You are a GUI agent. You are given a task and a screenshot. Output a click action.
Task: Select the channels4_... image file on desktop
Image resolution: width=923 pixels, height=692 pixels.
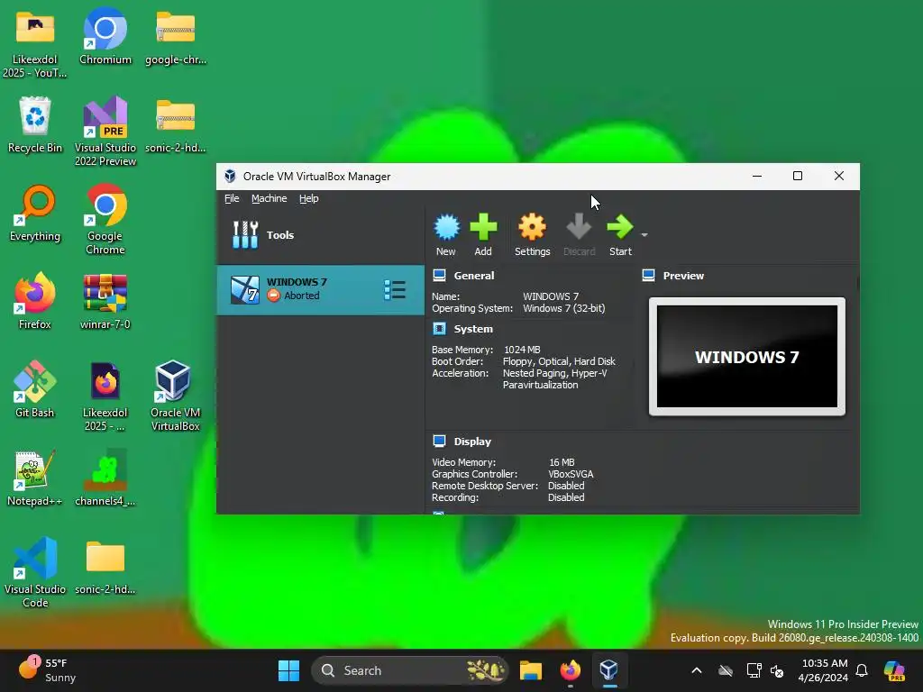click(x=105, y=478)
